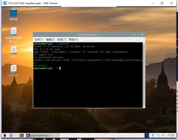178x140 pixels.
Task: Open the Raspberry Pi start menu
Action: coord(5,135)
